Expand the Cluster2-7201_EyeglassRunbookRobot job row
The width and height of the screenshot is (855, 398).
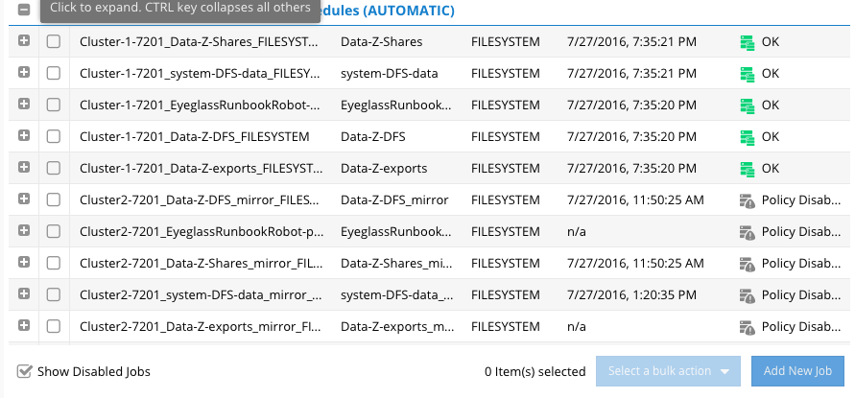coord(24,230)
